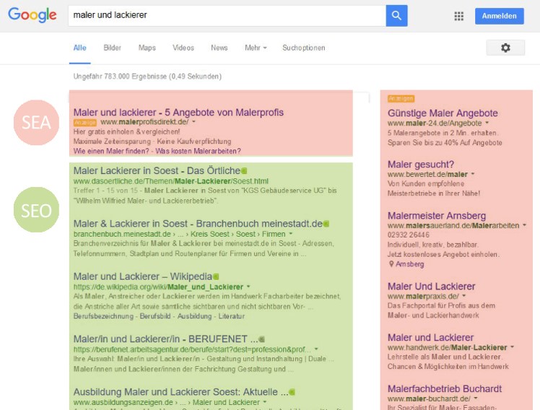The height and width of the screenshot is (410, 540).
Task: Open result 'Maler und Lackierer – Wikipedia'
Action: pyautogui.click(x=142, y=276)
